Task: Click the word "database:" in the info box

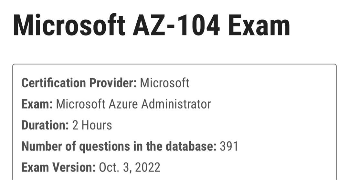Action: [x=191, y=146]
